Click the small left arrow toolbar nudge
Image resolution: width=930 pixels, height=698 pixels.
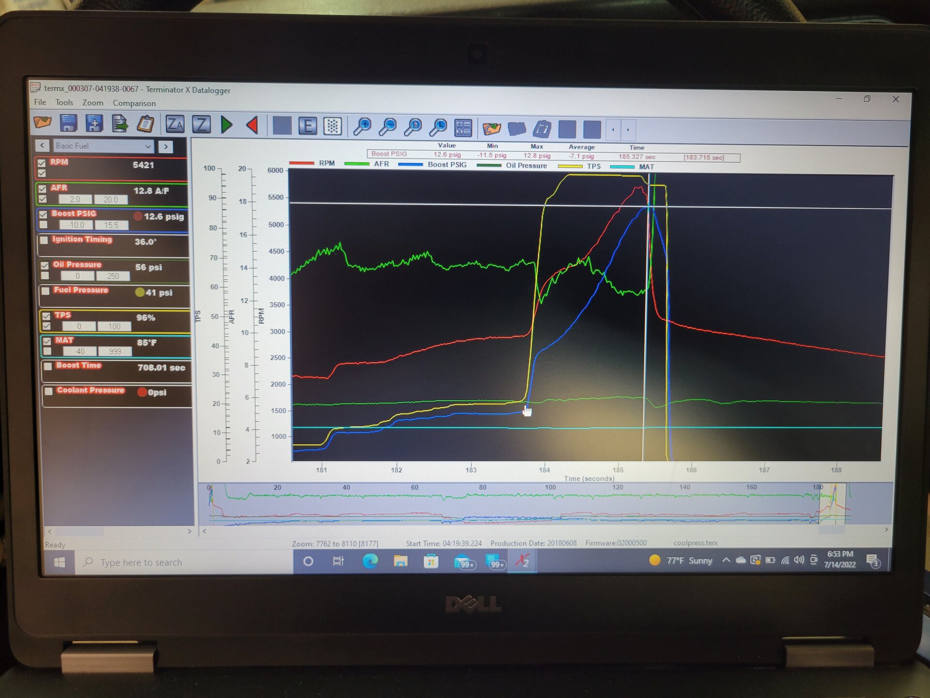click(x=613, y=130)
